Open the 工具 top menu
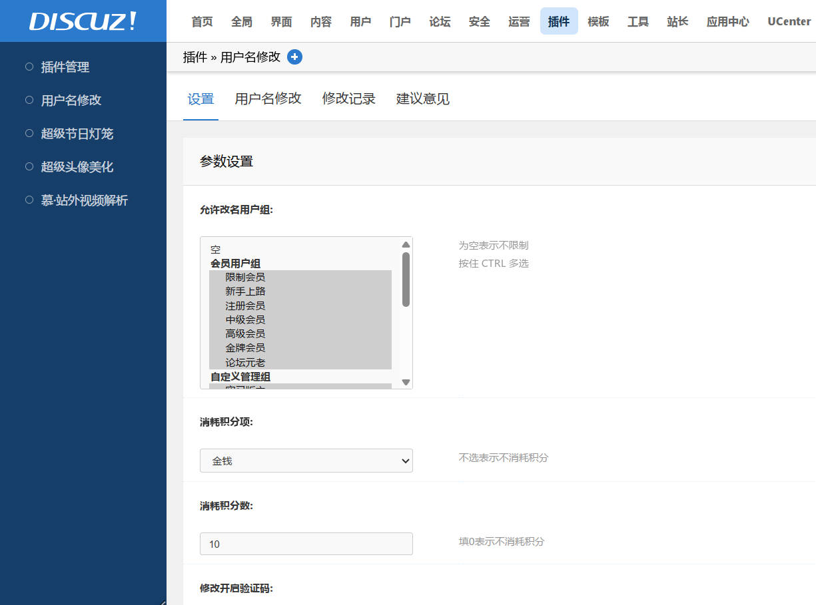816x605 pixels. [x=638, y=21]
